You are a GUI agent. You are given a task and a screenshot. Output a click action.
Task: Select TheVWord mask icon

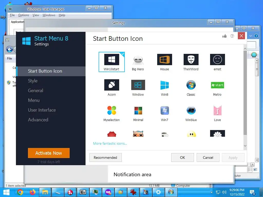[x=191, y=62]
